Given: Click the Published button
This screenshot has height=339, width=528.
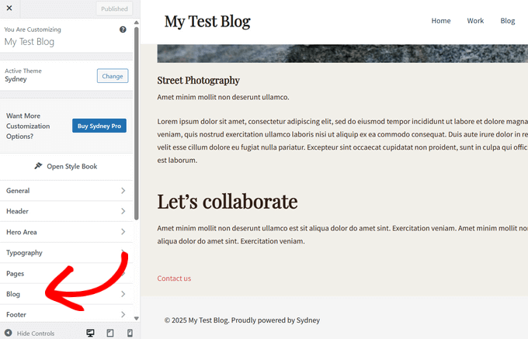Looking at the screenshot, I should pos(114,9).
